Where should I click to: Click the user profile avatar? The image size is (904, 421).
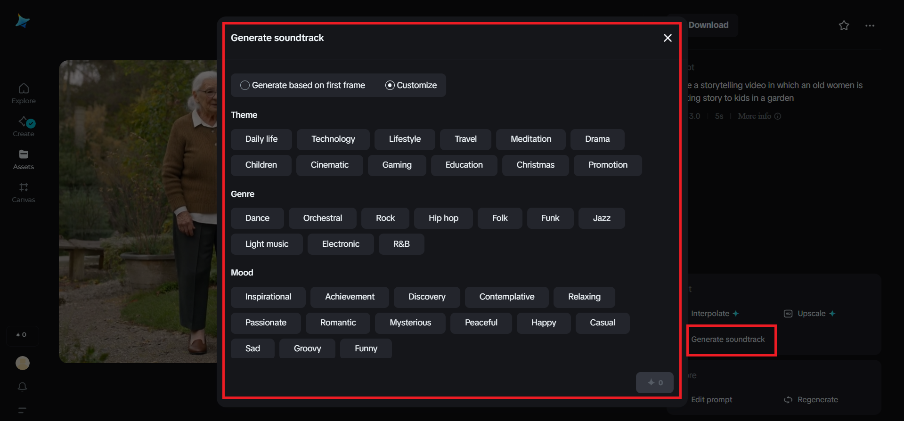23,363
